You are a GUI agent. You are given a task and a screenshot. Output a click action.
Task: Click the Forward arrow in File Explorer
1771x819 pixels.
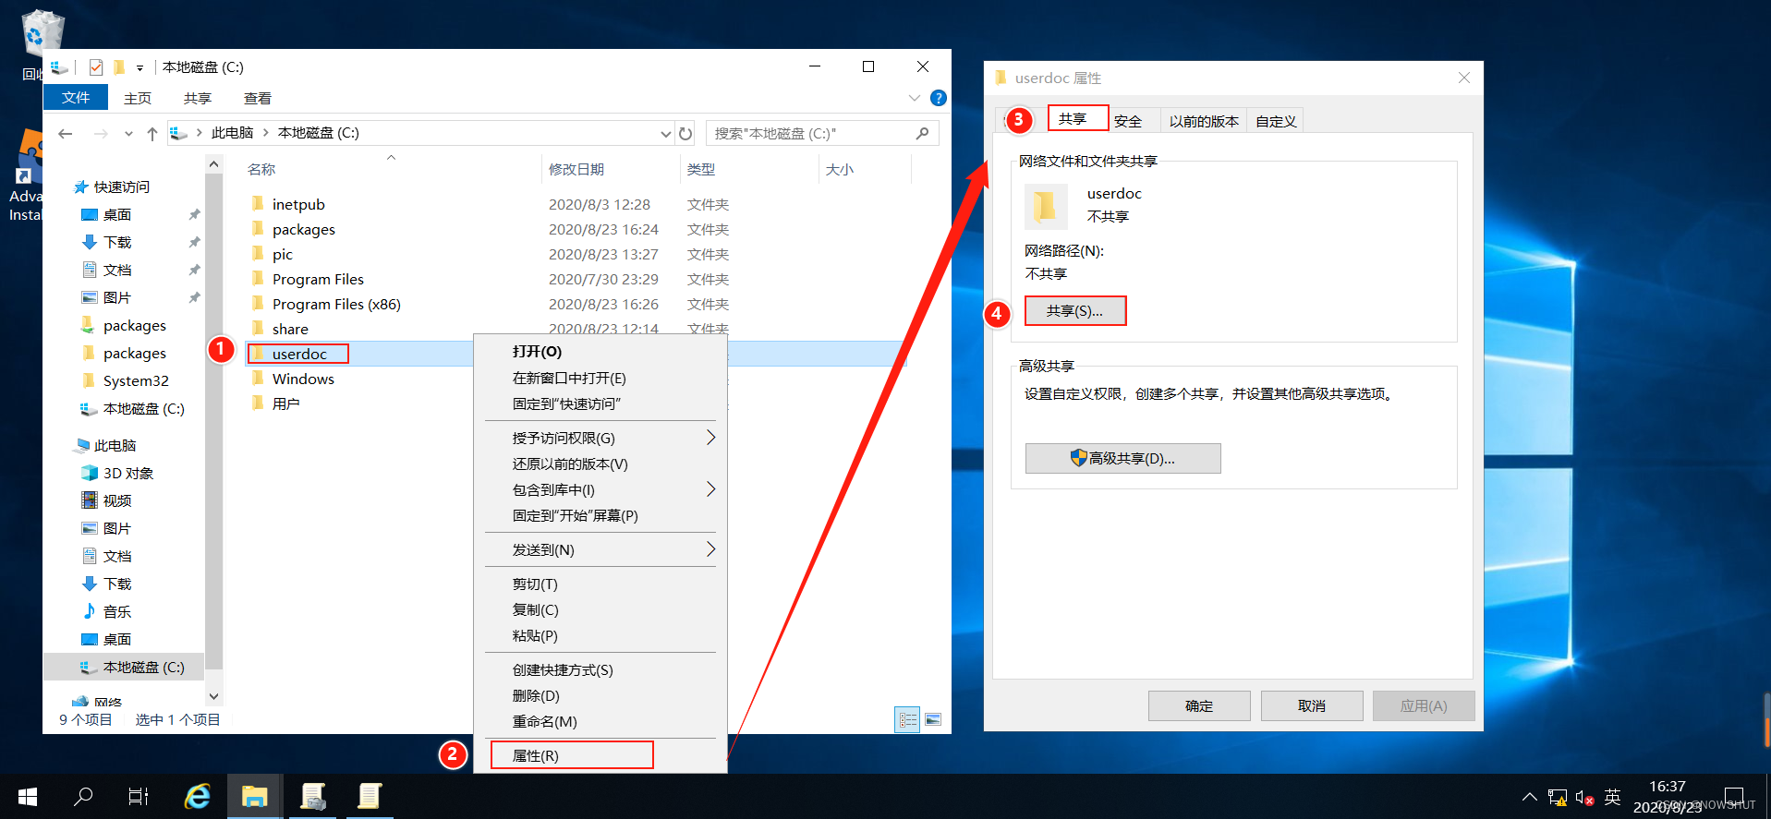[101, 134]
